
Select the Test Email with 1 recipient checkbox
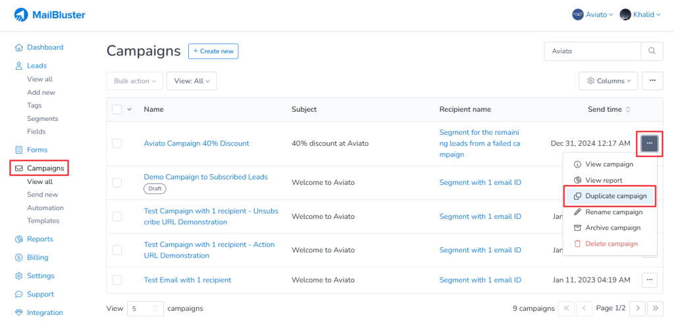117,280
